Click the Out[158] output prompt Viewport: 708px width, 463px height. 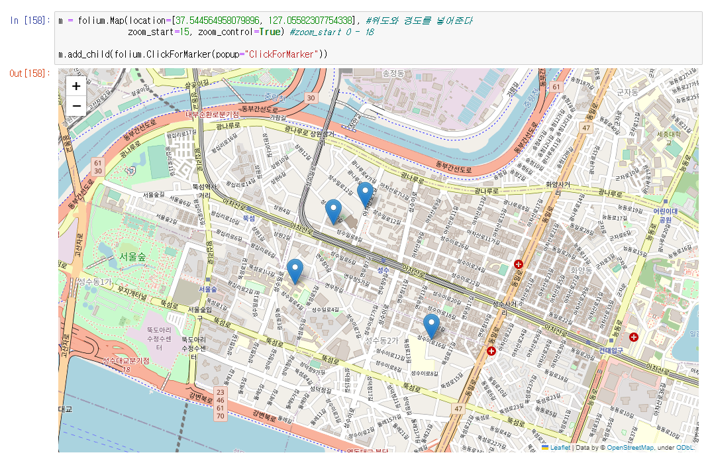(30, 73)
